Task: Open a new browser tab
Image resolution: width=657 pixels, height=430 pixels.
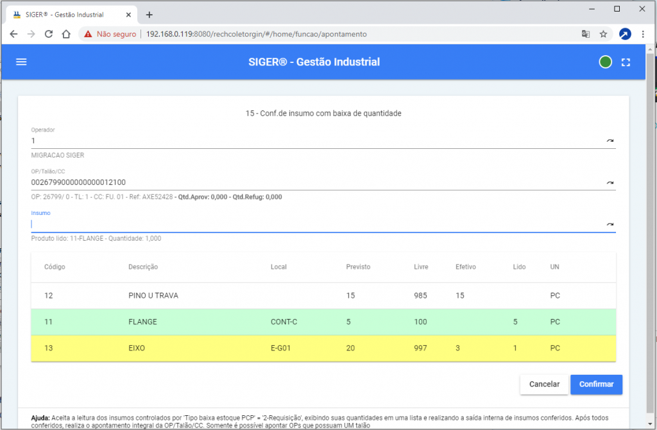Action: pos(149,15)
